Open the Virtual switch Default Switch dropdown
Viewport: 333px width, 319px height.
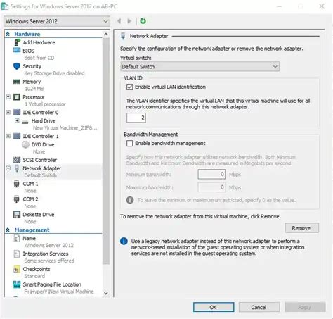click(200, 67)
